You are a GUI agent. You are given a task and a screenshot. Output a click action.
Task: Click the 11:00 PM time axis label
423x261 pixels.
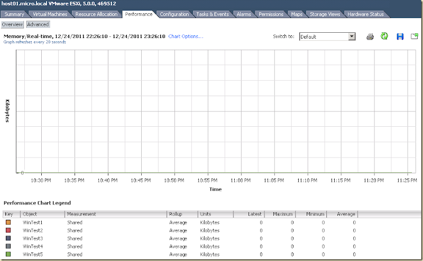pos(241,180)
